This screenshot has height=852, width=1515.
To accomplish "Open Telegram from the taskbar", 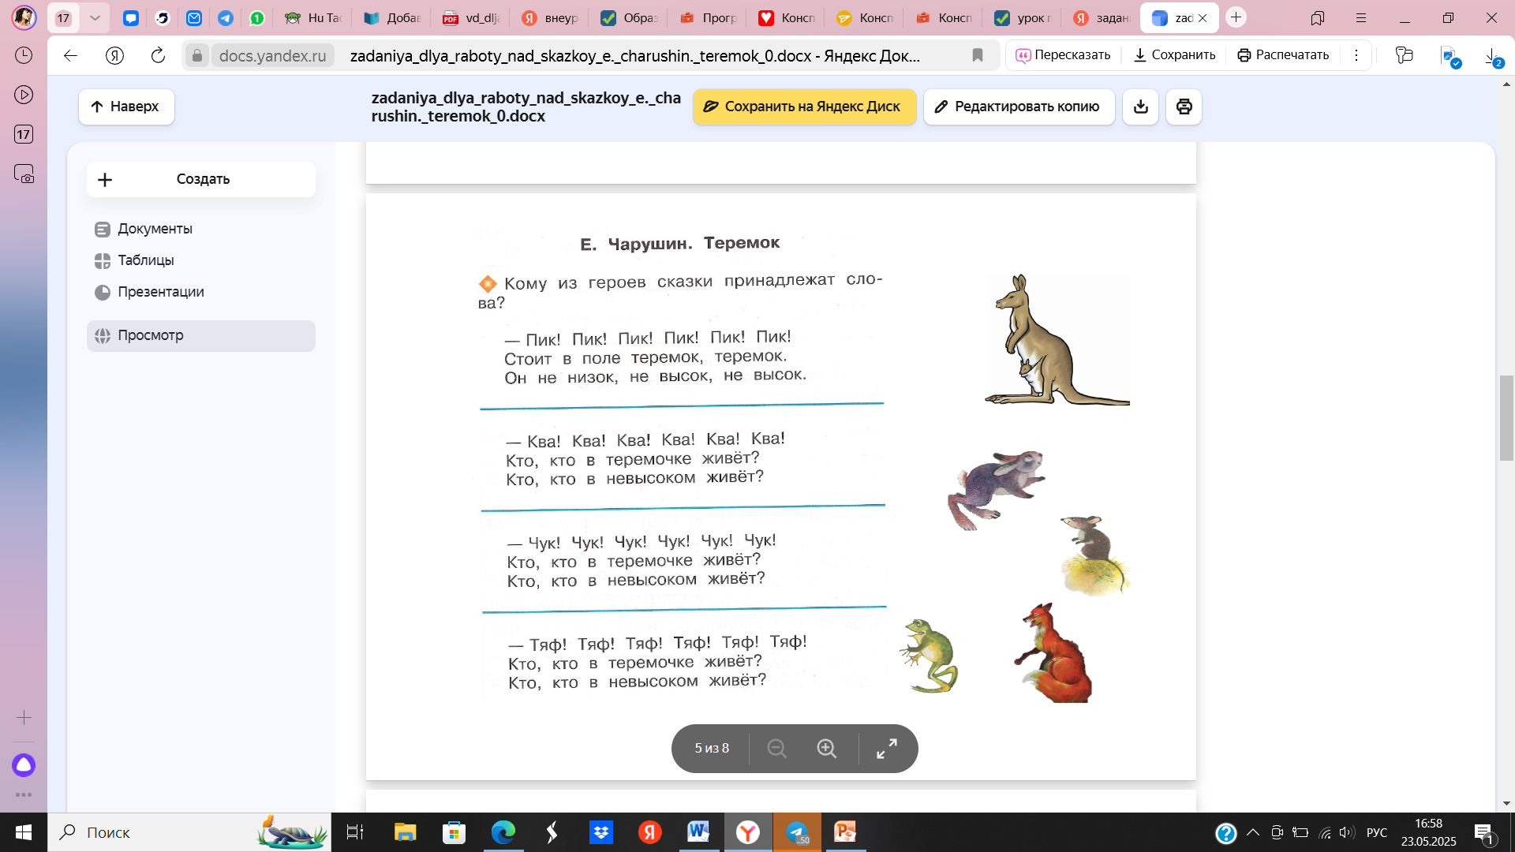I will coord(797,832).
